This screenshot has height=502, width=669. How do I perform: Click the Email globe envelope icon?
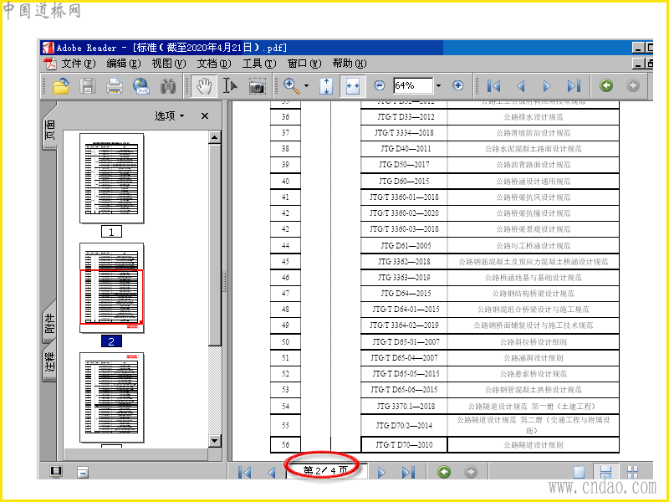coord(141,86)
